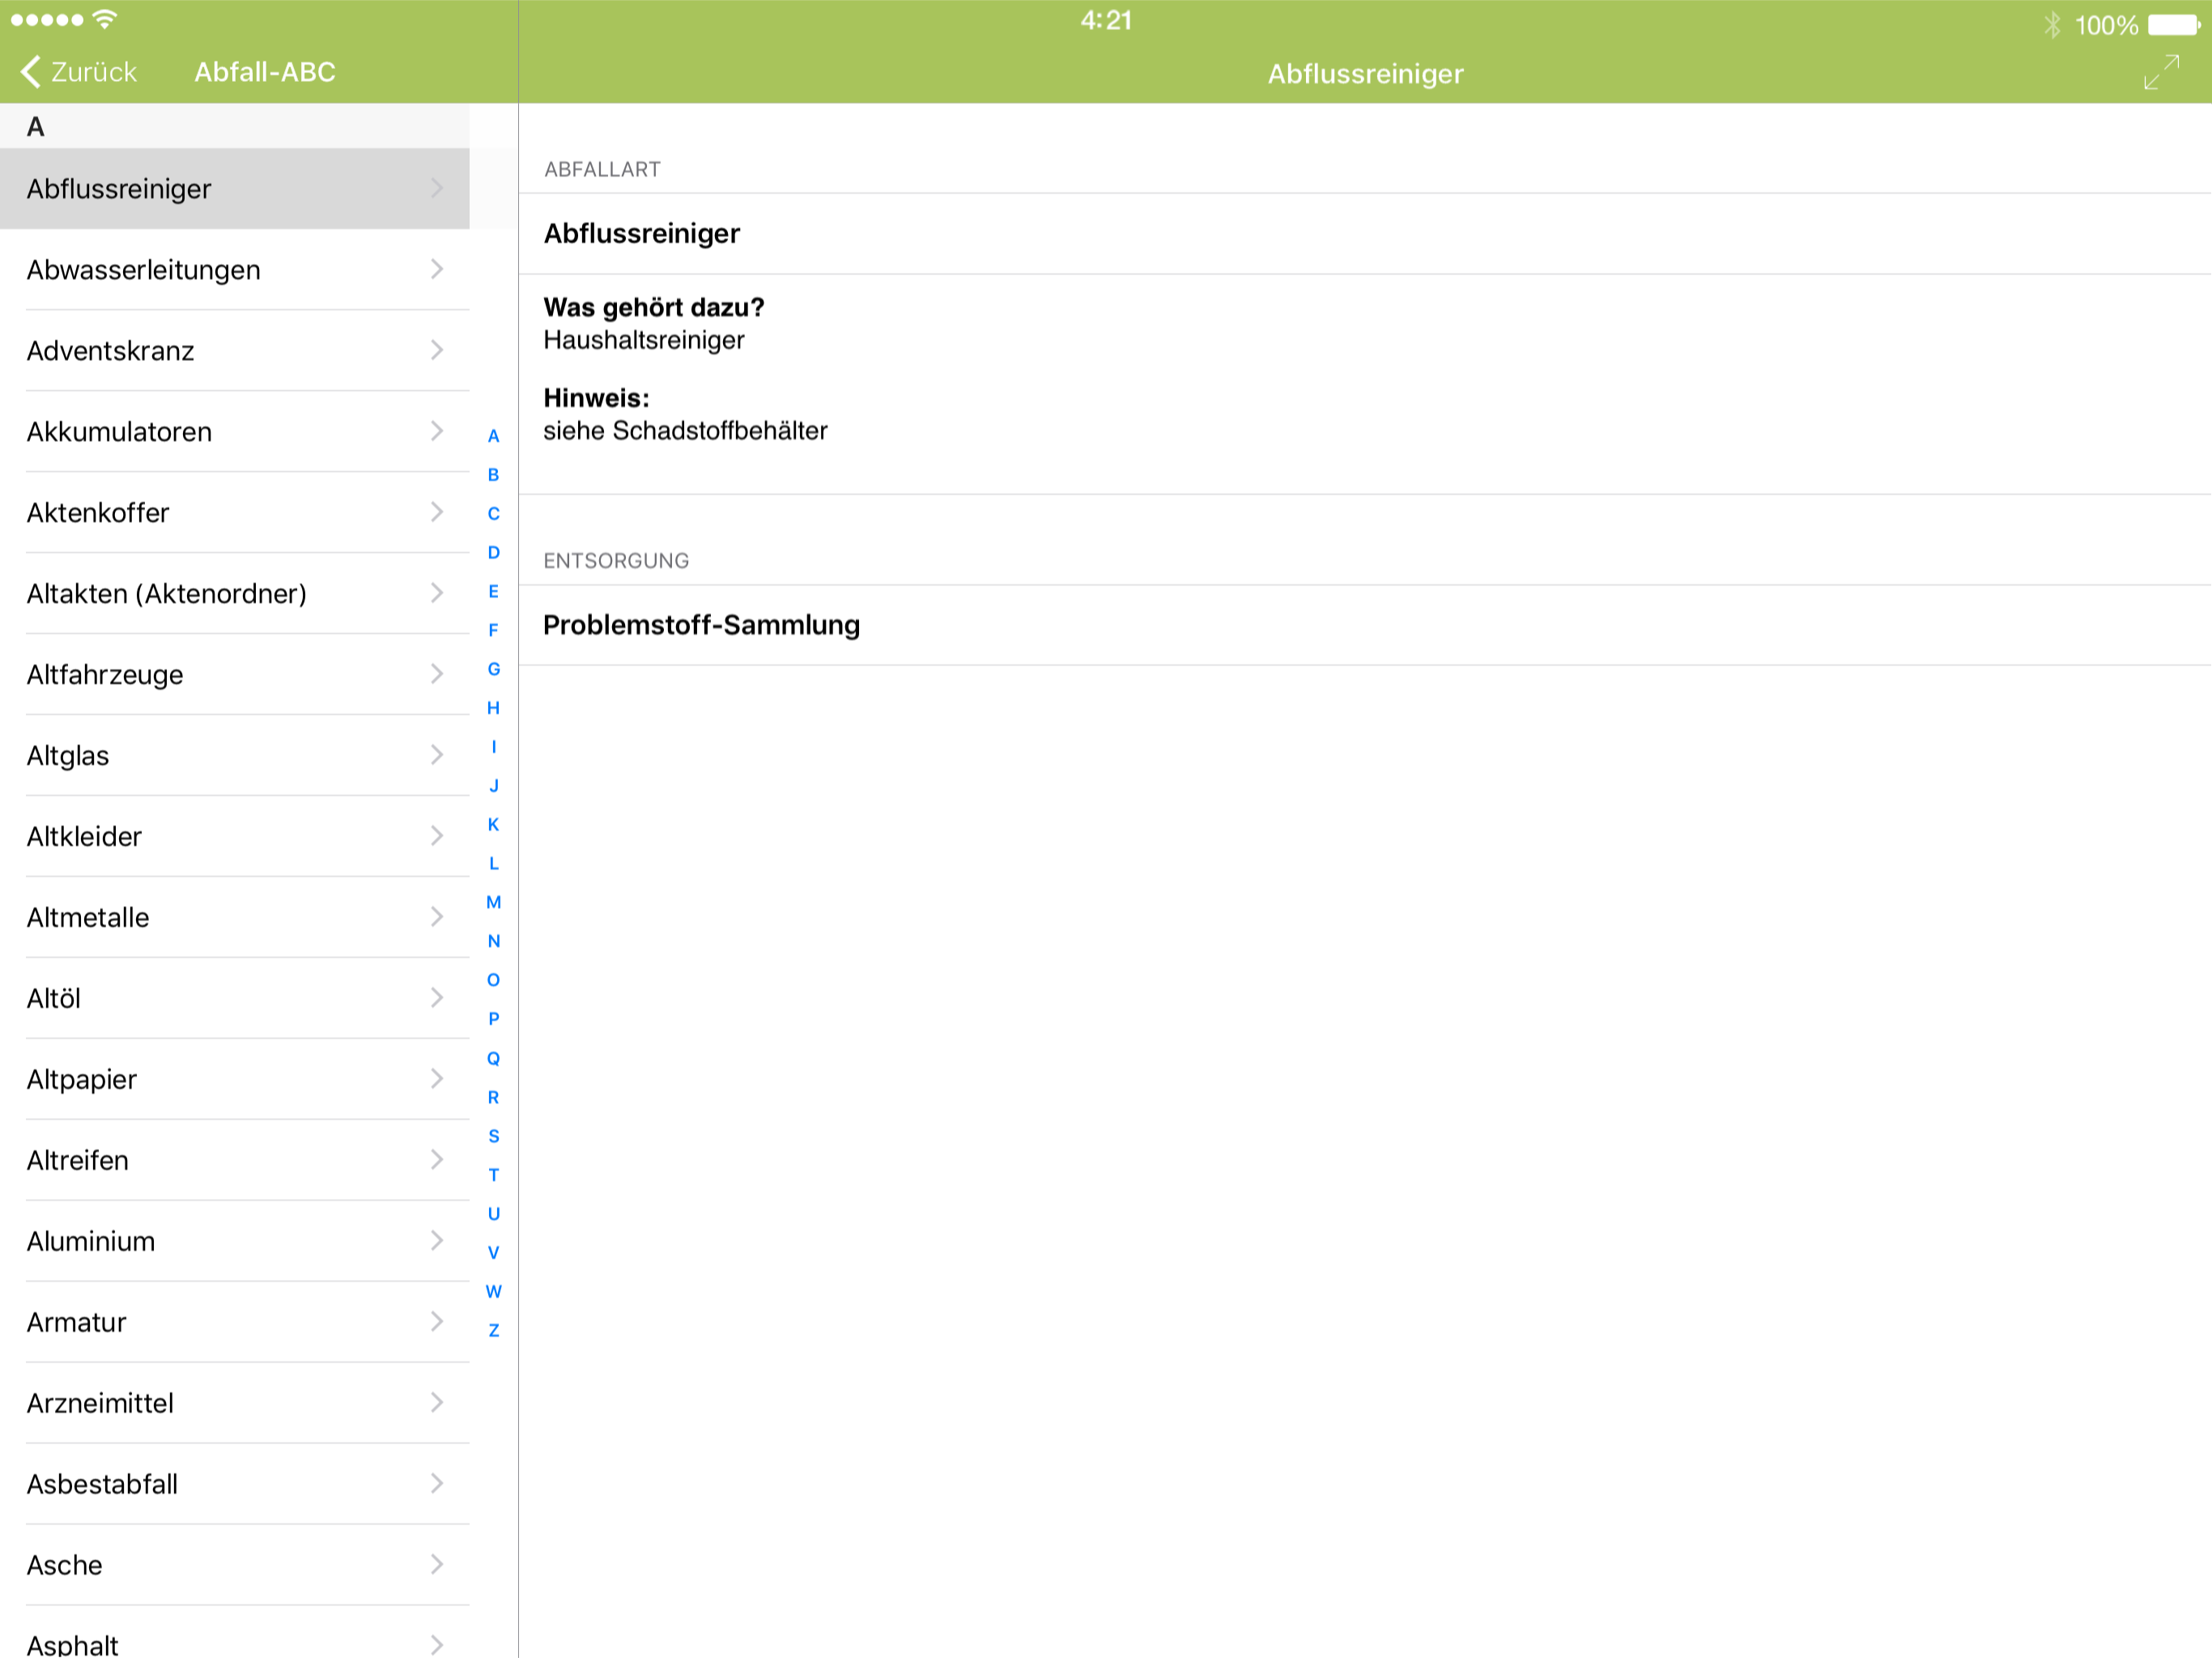Jump to letter O in index
2212x1658 pixels.
(x=494, y=981)
